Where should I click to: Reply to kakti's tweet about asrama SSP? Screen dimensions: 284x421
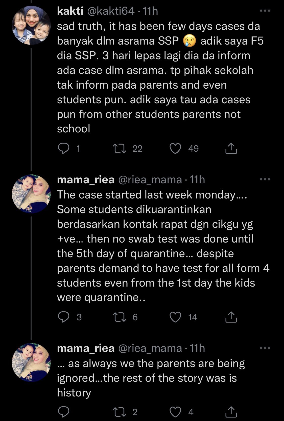(x=64, y=149)
